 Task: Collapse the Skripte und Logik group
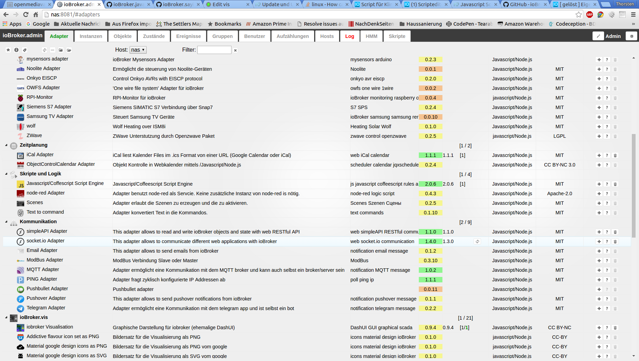tap(6, 174)
